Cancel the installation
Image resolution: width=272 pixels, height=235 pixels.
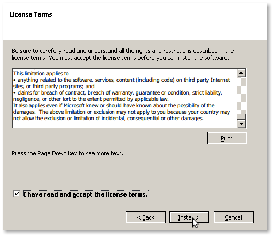[x=234, y=217]
